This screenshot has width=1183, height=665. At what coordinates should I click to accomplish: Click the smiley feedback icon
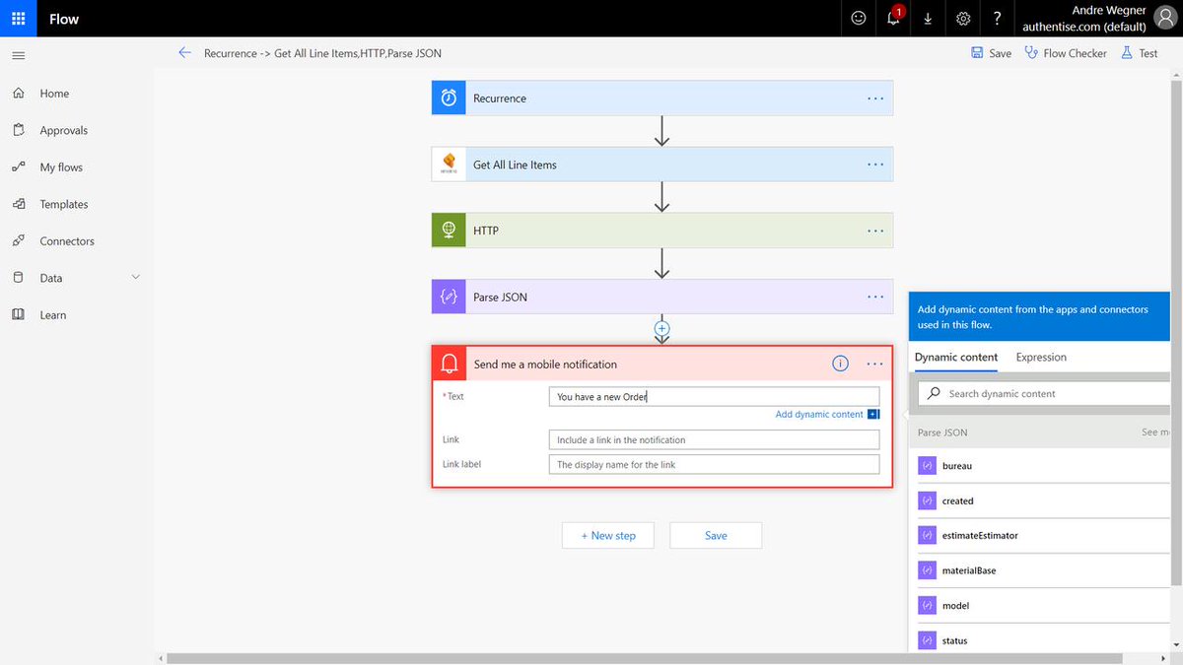pyautogui.click(x=859, y=18)
